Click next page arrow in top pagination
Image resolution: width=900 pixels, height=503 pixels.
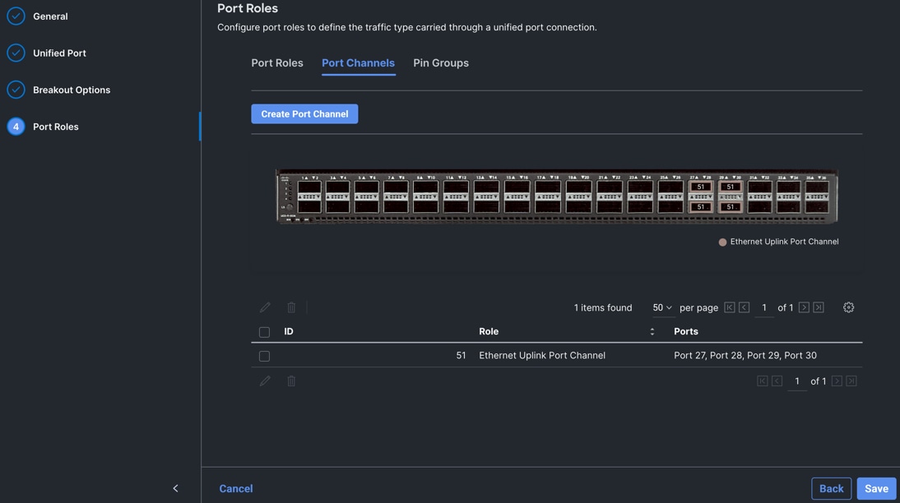point(804,307)
